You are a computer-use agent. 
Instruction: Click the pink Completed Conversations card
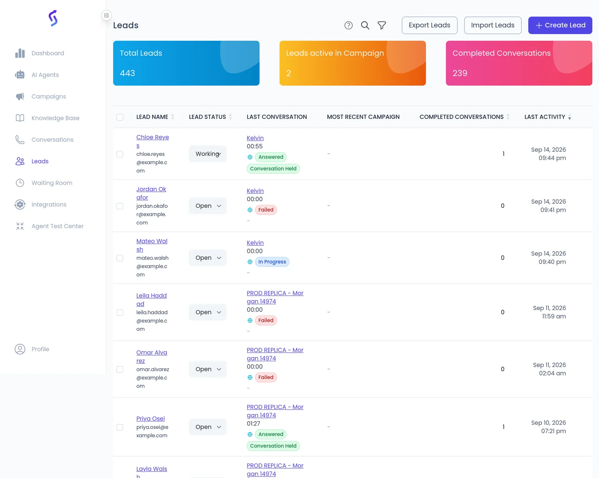point(519,63)
